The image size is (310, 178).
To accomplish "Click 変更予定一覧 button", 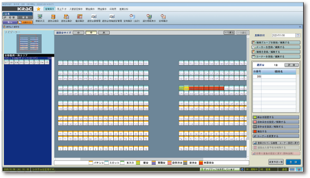I will (276, 162).
